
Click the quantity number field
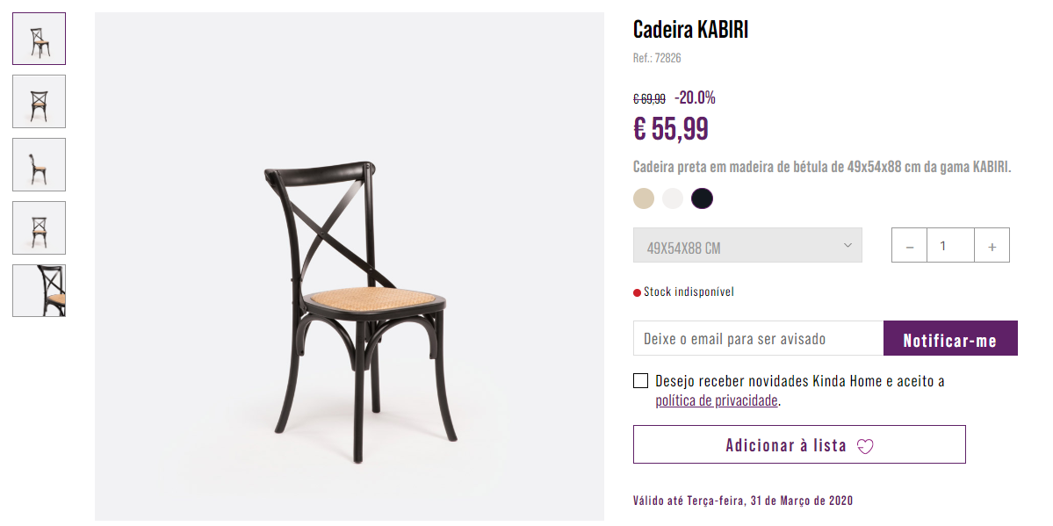tap(950, 245)
